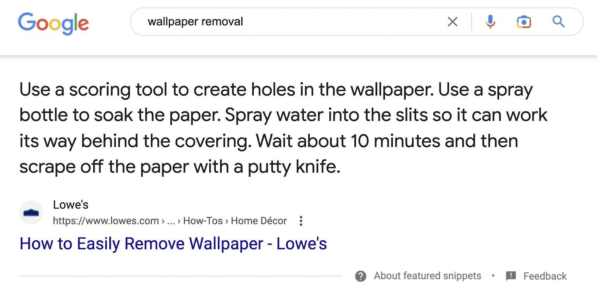The height and width of the screenshot is (299, 597).
Task: Open the three-dot menu about this result
Action: pos(301,221)
